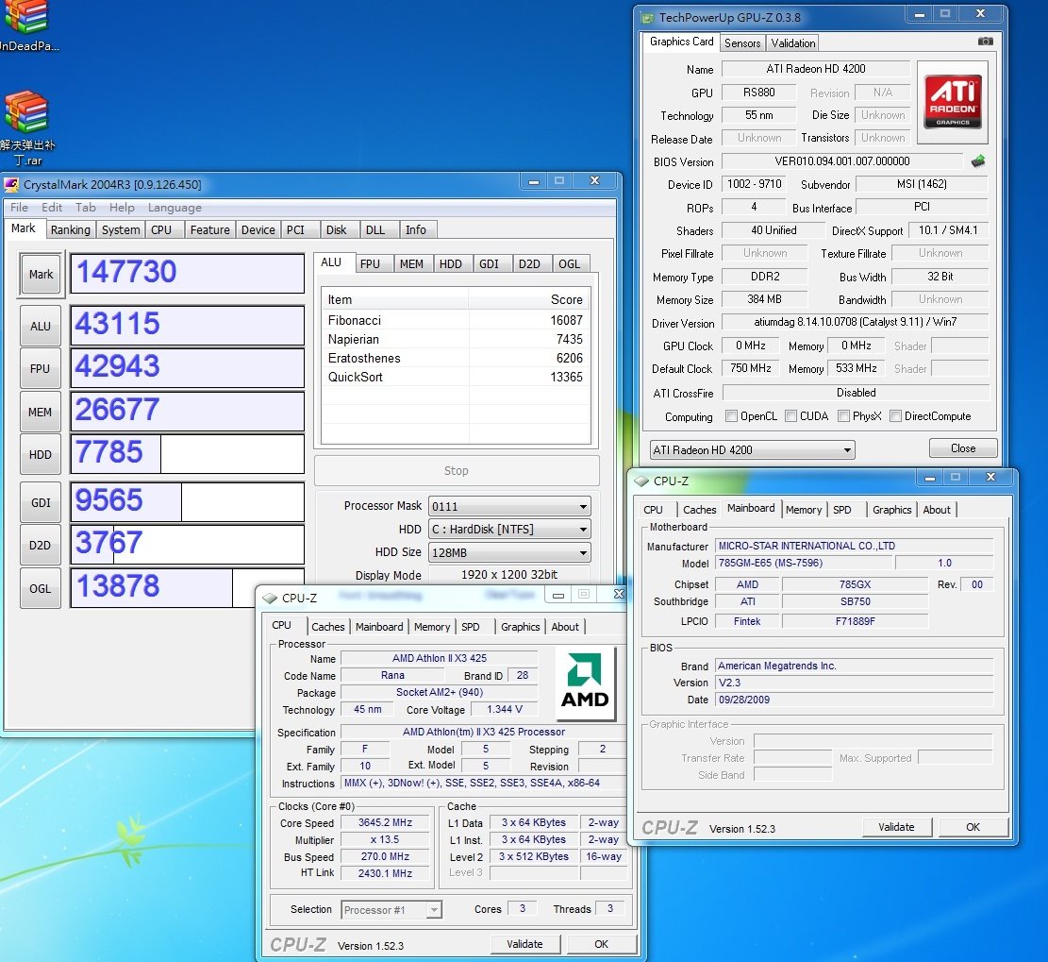Open the Tab menu in CrystalMark
This screenshot has width=1048, height=962.
pyautogui.click(x=86, y=208)
